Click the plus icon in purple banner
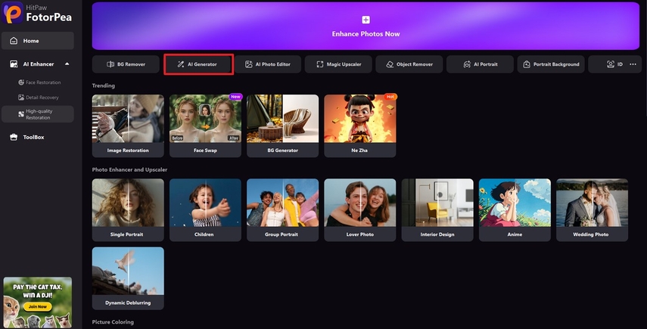647x329 pixels. pyautogui.click(x=365, y=20)
